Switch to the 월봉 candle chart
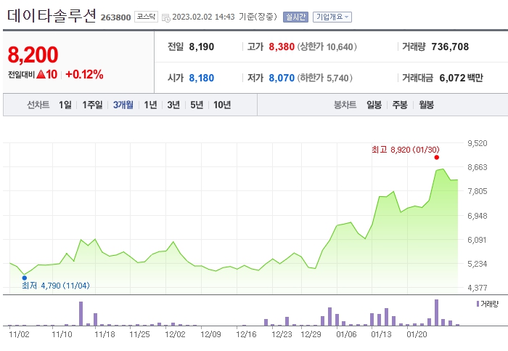508x351 pixels. point(426,105)
